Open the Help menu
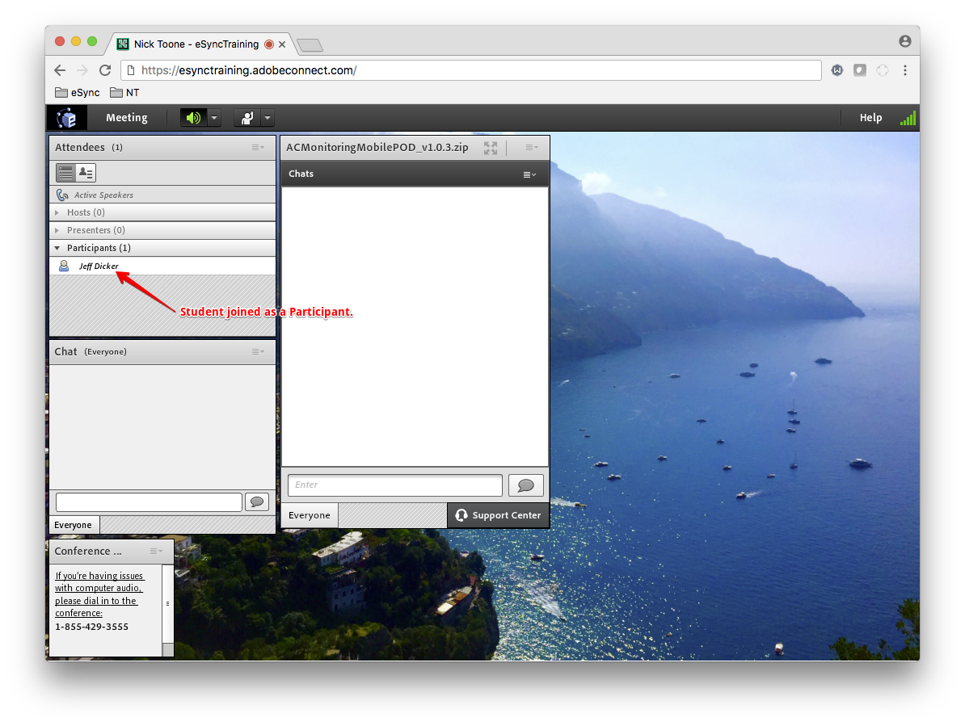The image size is (965, 726). 870,118
